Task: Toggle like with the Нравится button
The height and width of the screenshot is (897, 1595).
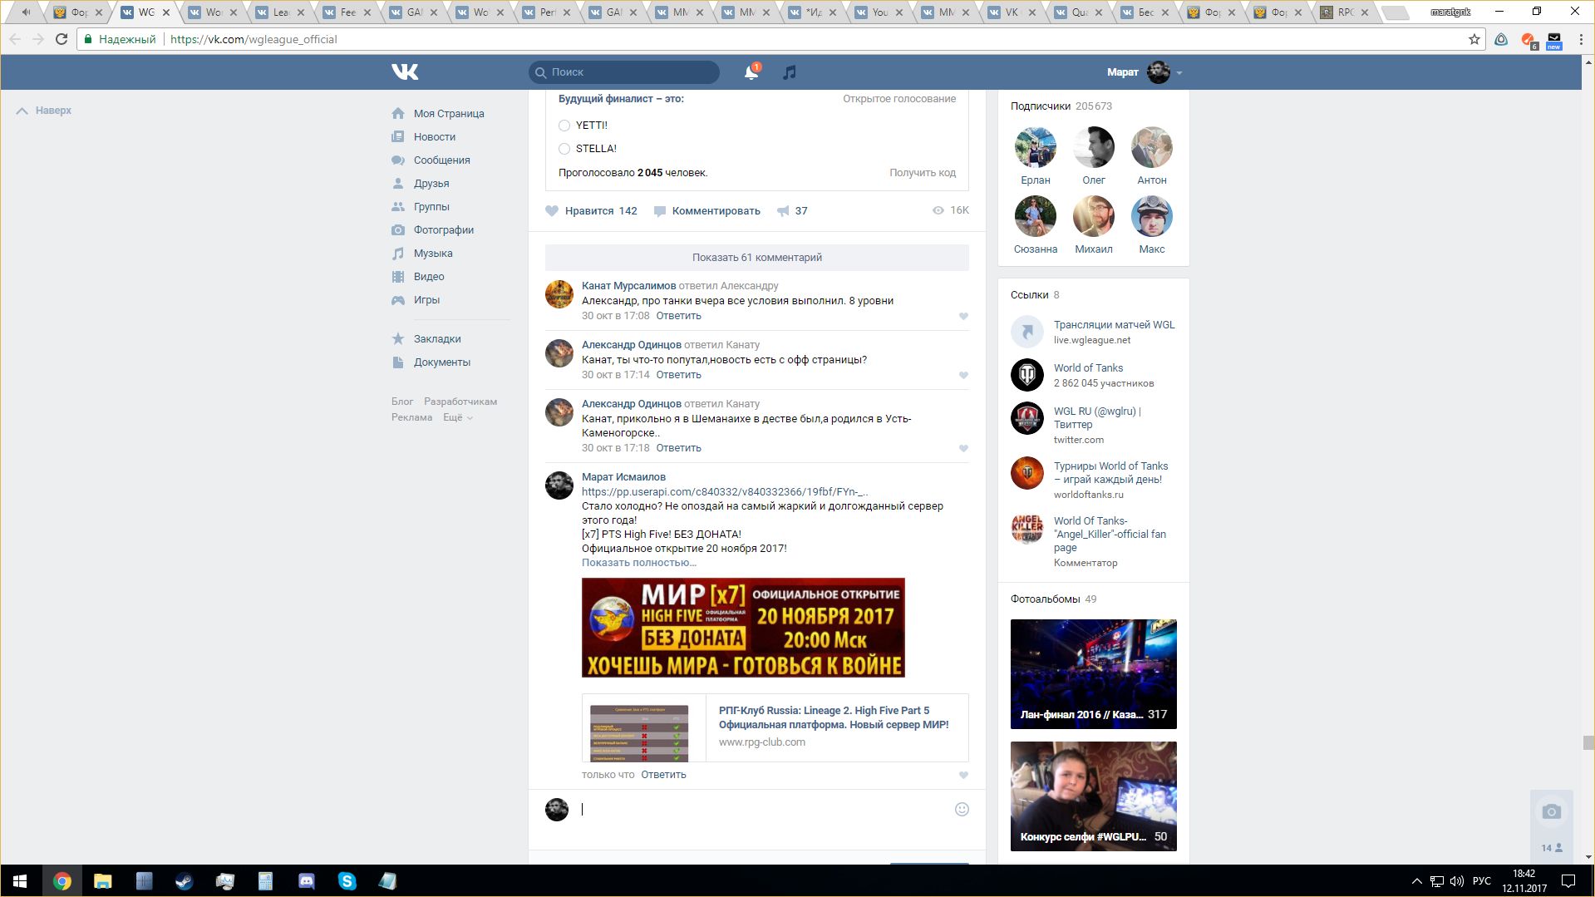Action: click(x=590, y=211)
